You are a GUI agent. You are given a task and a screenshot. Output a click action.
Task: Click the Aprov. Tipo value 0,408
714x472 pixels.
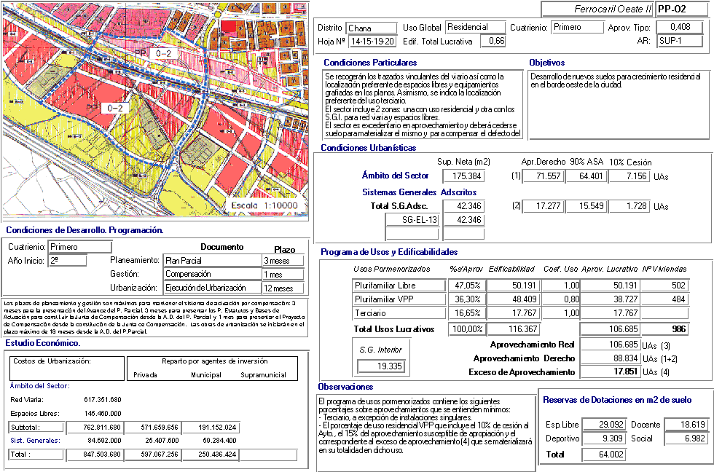tap(679, 28)
